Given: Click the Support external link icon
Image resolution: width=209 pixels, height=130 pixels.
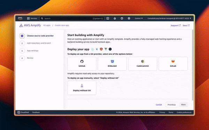Looking at the screenshot, I should (x=180, y=25).
